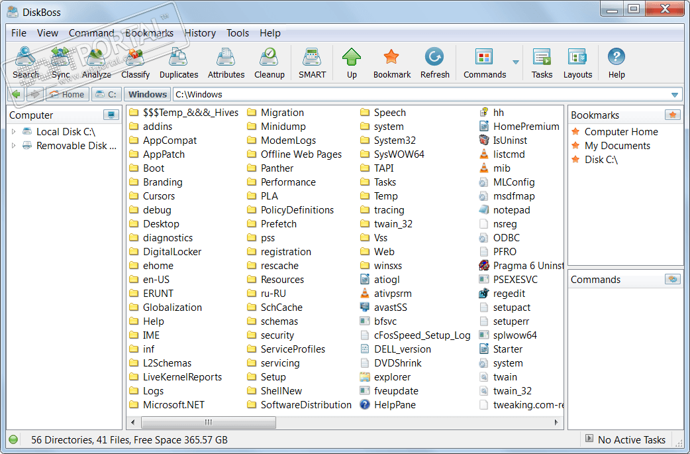Select the explorer file

(x=385, y=377)
